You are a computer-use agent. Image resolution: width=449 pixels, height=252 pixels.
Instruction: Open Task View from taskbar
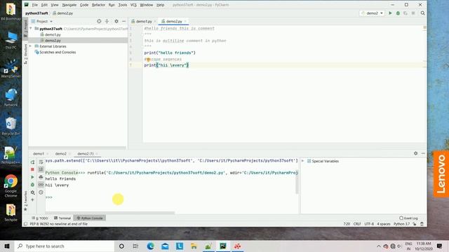[x=135, y=246]
